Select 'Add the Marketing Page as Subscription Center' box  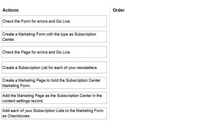coord(54,98)
